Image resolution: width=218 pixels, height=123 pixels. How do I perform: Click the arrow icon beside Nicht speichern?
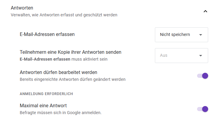coord(201,35)
